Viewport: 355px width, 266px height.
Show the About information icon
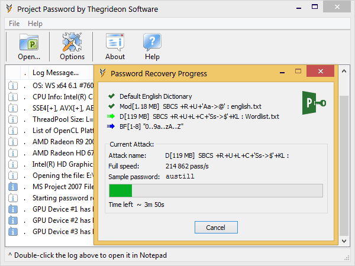(115, 42)
